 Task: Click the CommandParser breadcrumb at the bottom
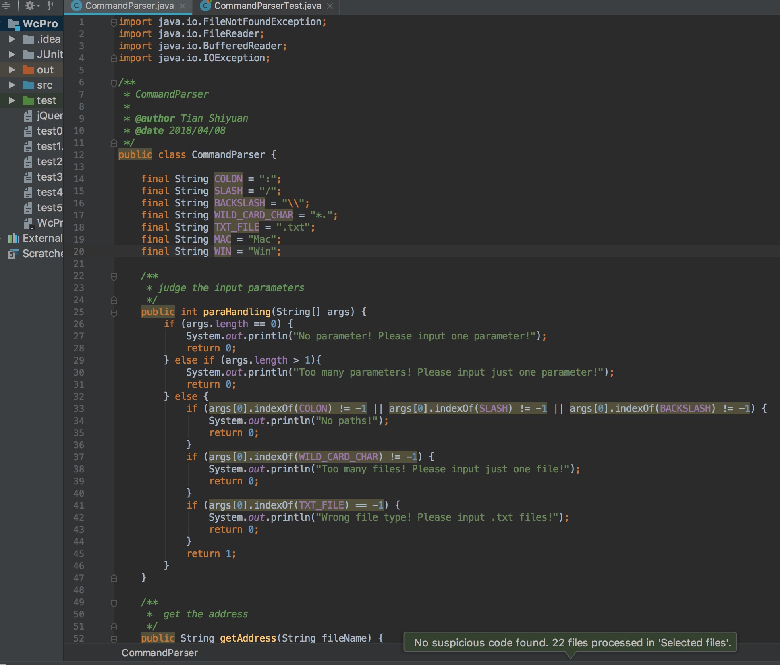pyautogui.click(x=160, y=653)
